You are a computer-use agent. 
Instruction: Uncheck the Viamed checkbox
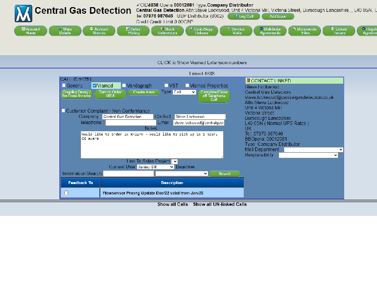[x=95, y=86]
